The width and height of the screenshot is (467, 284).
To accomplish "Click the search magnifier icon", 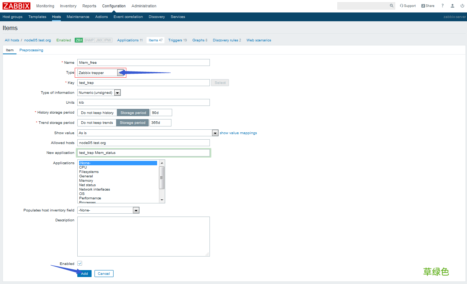I will (x=392, y=6).
